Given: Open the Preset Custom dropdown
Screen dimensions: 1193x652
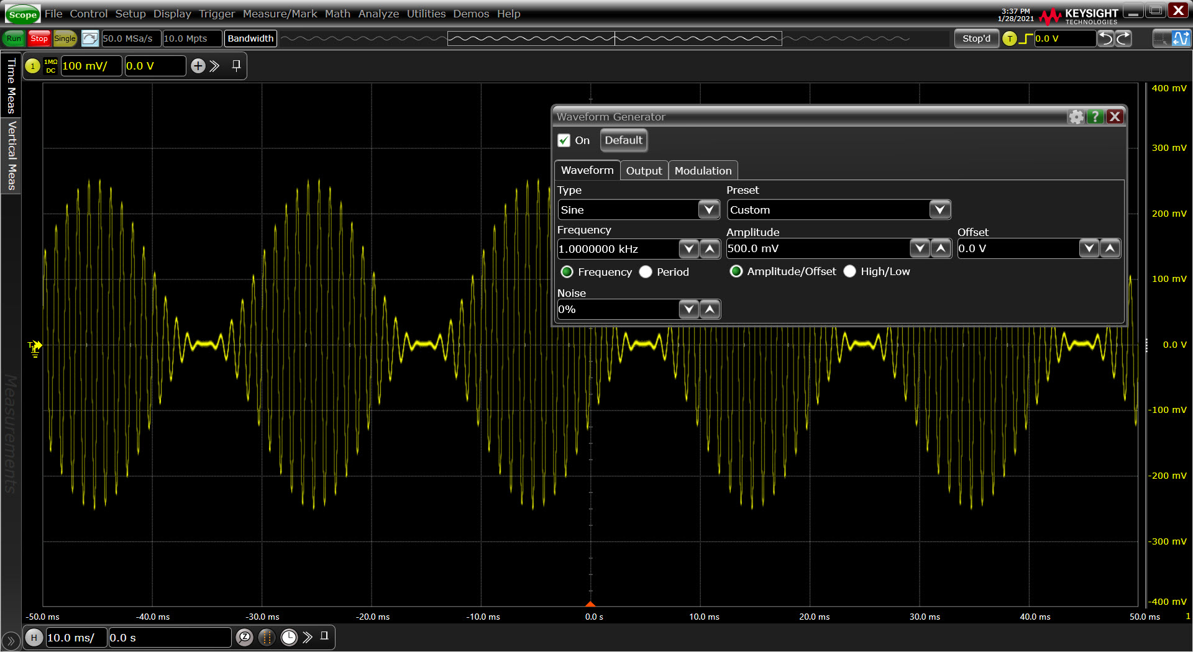Looking at the screenshot, I should click(940, 210).
